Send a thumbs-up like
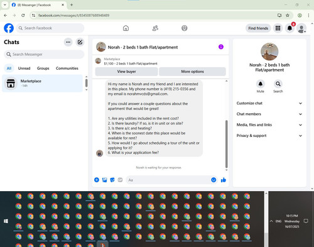Screen dimensions: 314x247 (x=224, y=180)
